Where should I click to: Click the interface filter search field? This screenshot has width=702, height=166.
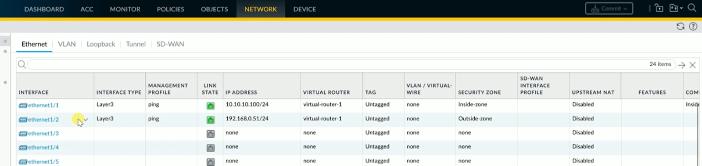coord(351,65)
